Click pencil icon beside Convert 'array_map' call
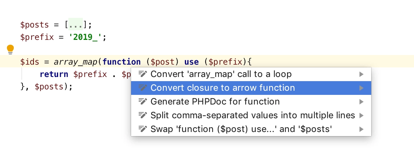The width and height of the screenshot is (414, 165). click(143, 74)
